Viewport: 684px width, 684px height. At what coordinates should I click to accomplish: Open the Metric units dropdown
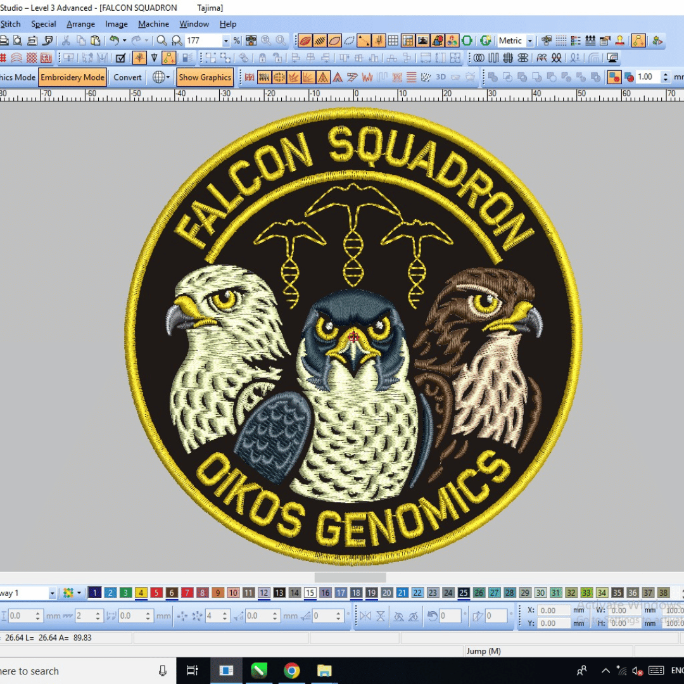pos(529,41)
